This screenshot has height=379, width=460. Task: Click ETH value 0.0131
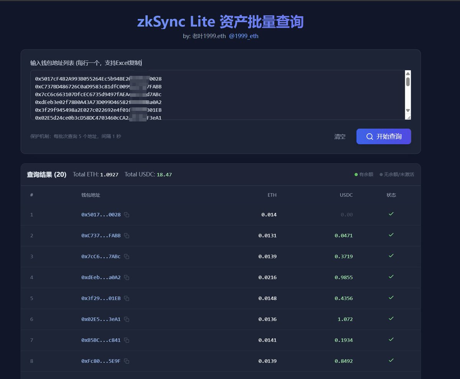tap(268, 236)
